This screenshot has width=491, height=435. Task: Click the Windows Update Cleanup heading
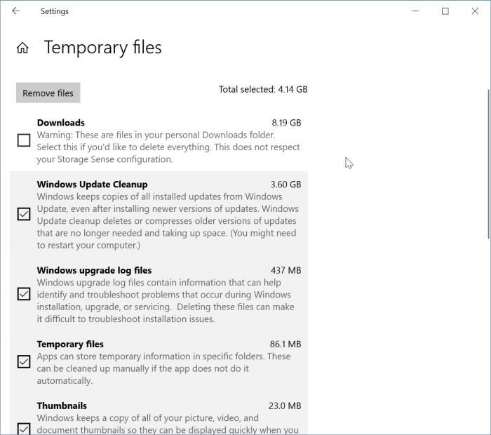pos(92,185)
